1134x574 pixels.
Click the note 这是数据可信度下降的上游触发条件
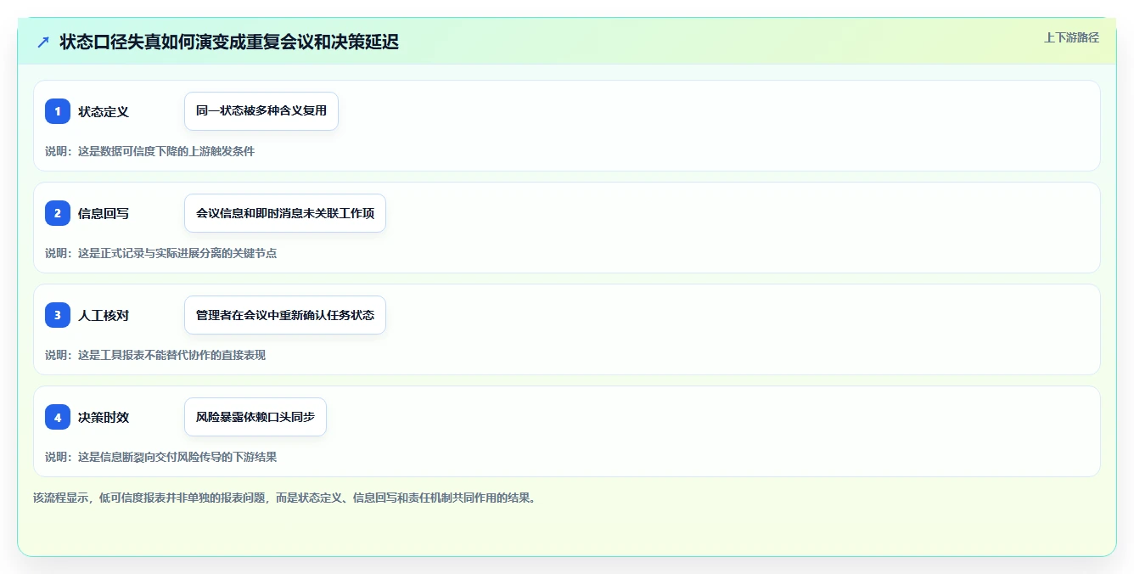(x=150, y=151)
